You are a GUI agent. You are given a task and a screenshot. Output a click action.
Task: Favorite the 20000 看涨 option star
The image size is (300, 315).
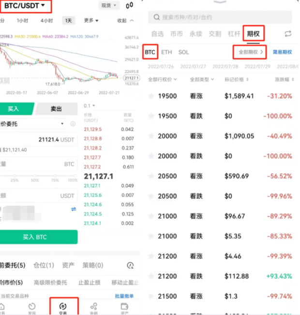pyautogui.click(x=151, y=136)
